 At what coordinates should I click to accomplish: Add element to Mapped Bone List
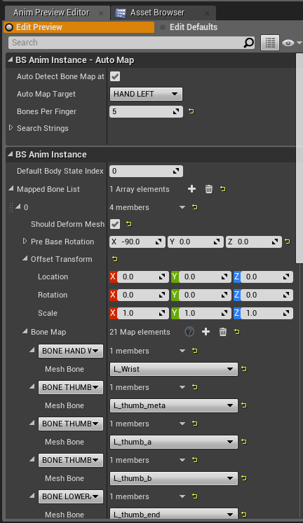(191, 189)
